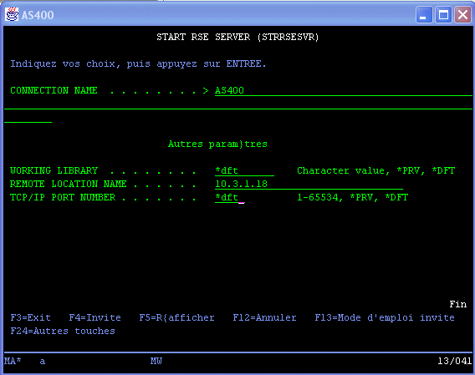Click the WORKING LIBRARY label
This screenshot has height=375, width=475.
(54, 170)
